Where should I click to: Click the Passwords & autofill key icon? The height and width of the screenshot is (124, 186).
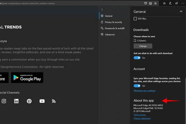[102, 28]
